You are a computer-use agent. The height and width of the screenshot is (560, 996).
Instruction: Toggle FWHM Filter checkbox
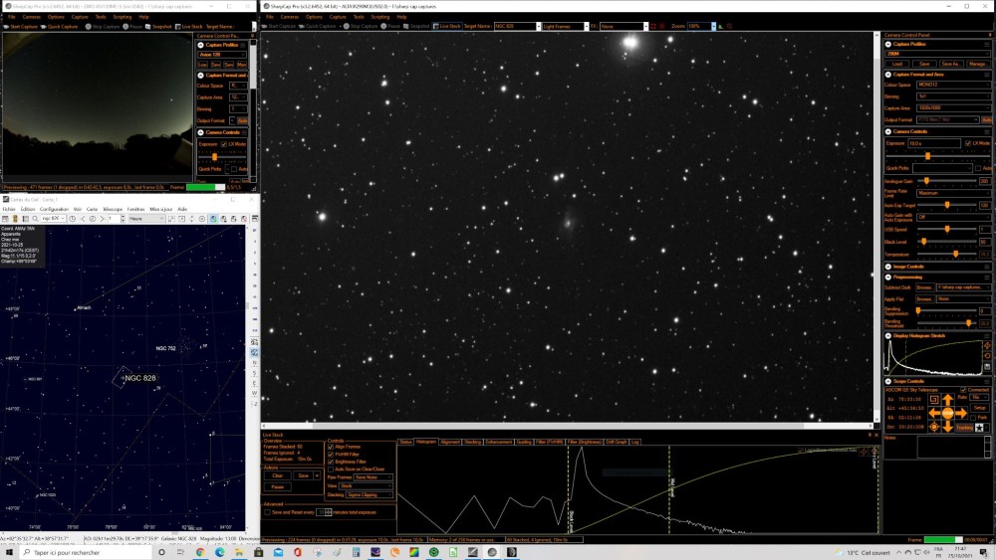[x=331, y=455]
